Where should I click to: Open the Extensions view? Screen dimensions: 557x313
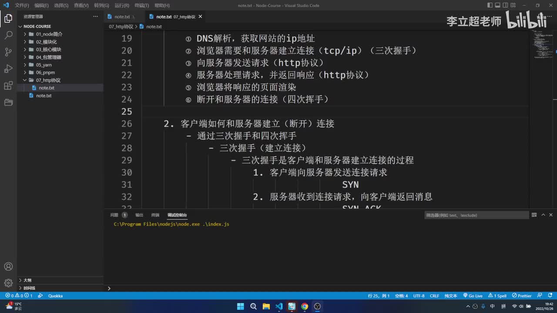(8, 86)
